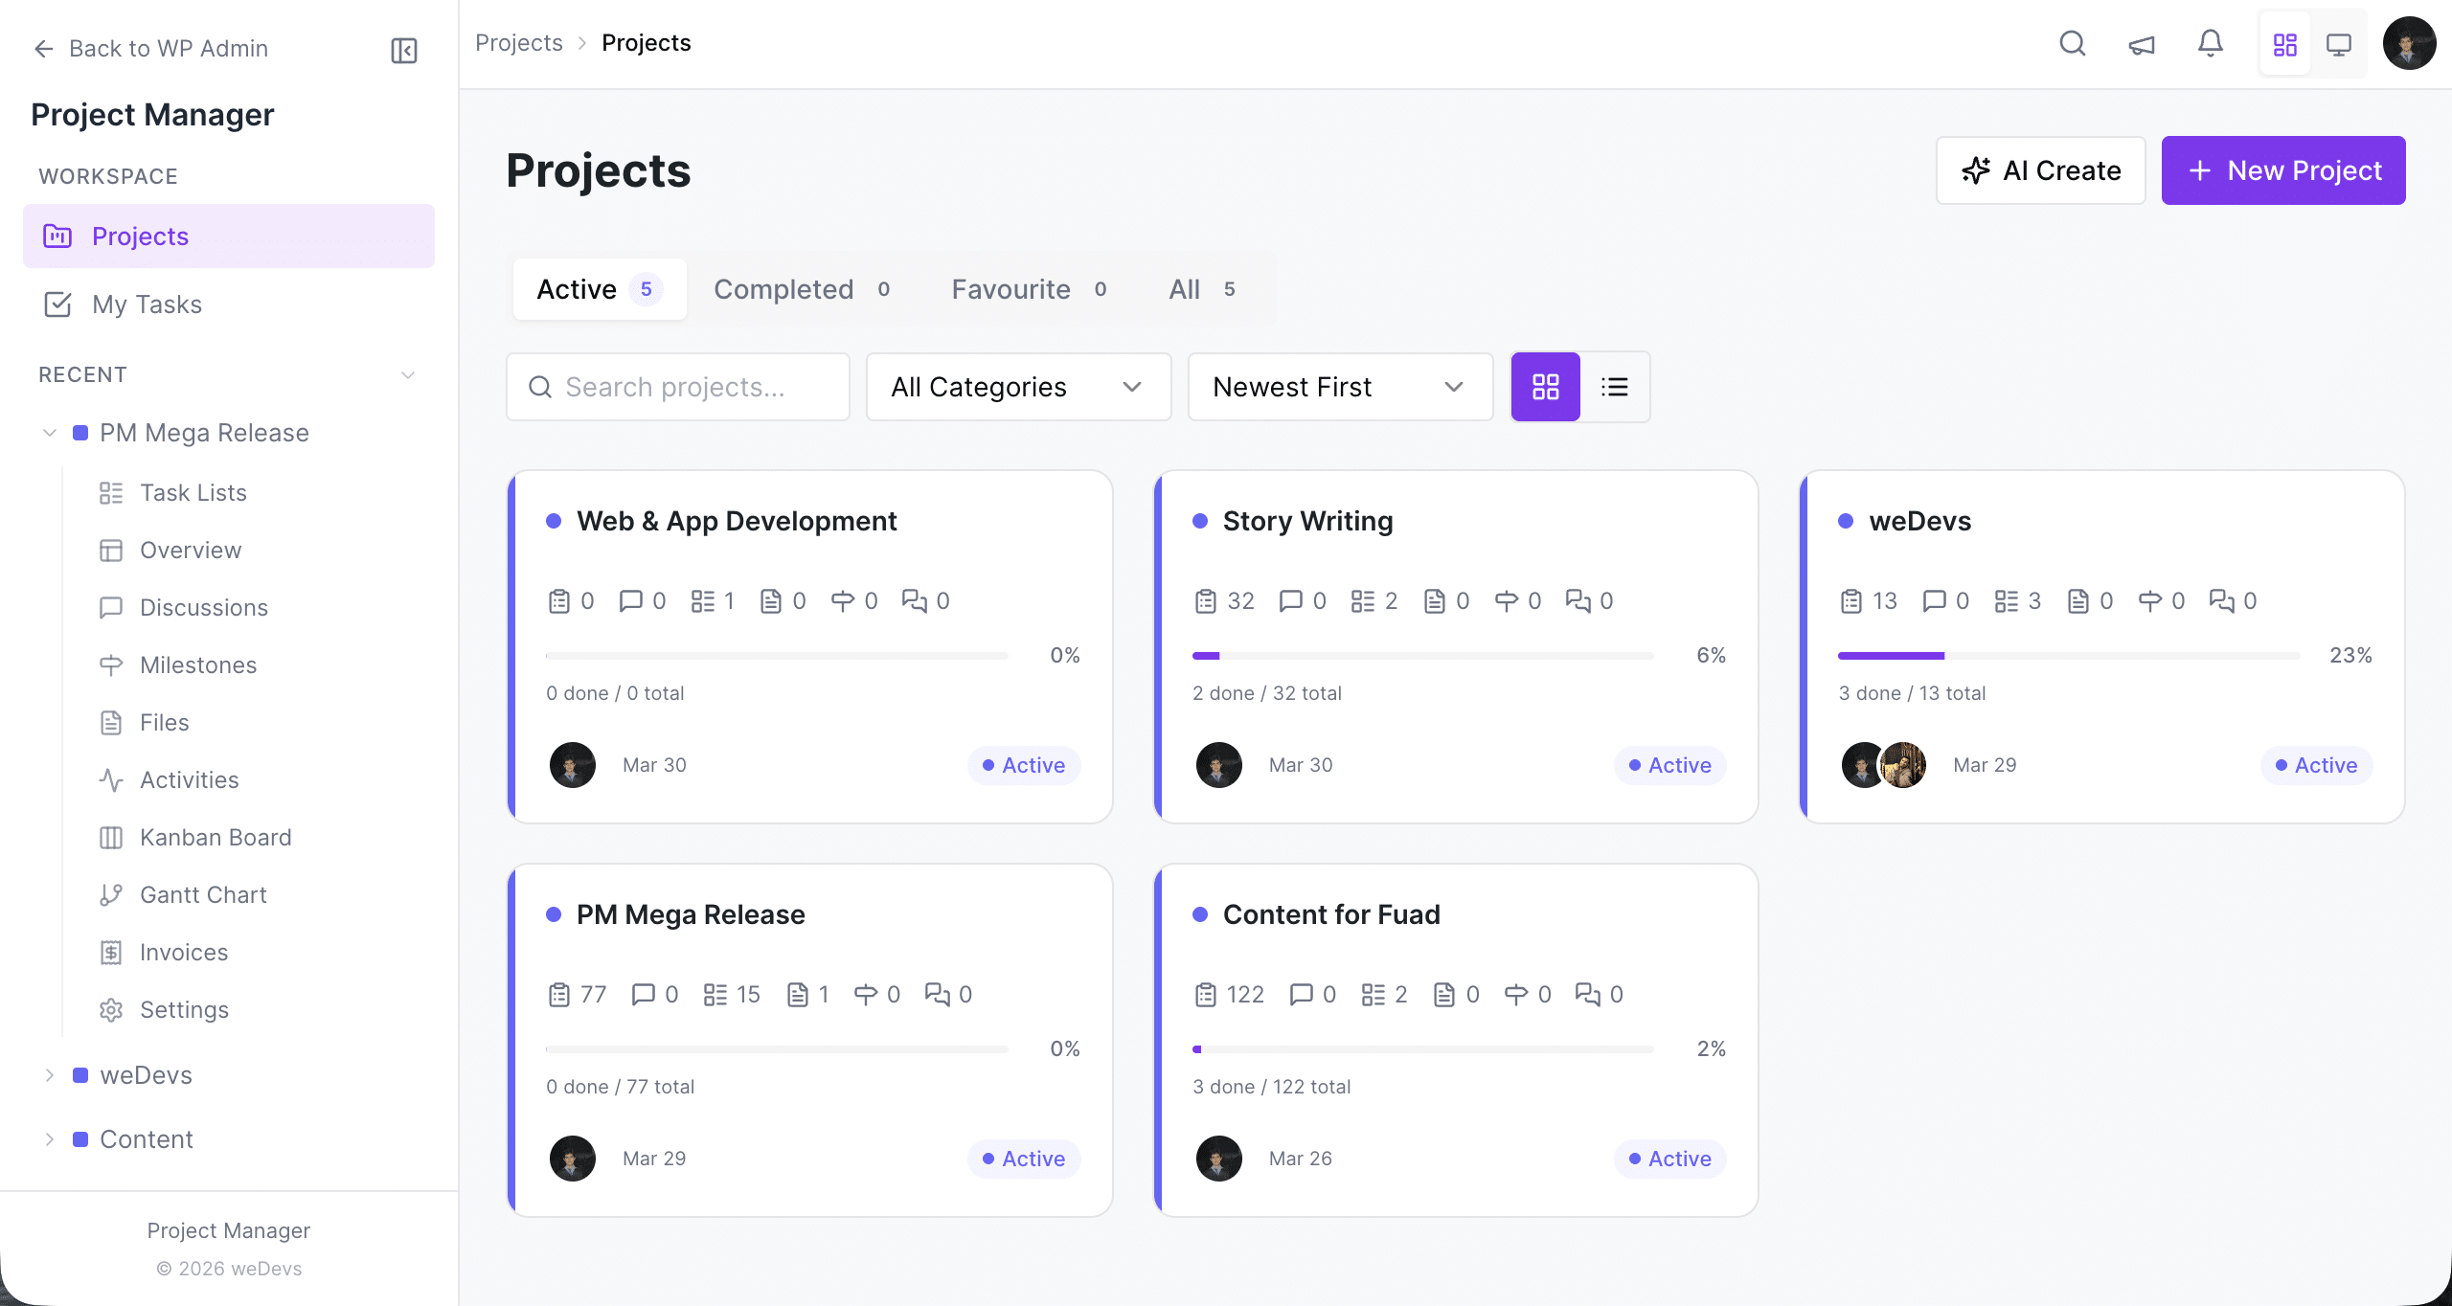2452x1306 pixels.
Task: Open the notifications bell icon
Action: point(2211,43)
